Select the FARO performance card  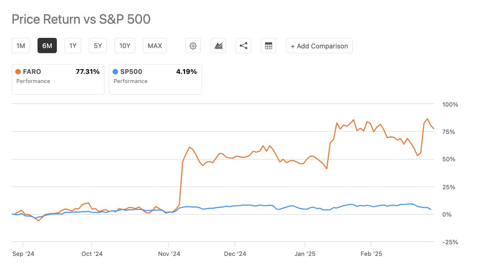tap(58, 79)
